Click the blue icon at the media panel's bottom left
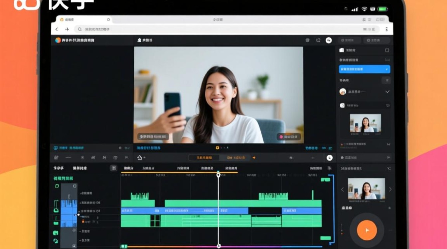The image size is (447, 249). [x=56, y=148]
